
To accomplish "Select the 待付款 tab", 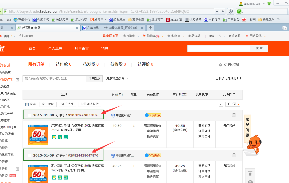I will click(64, 64).
